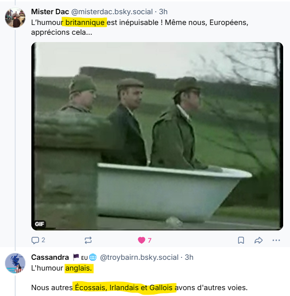Open the three-dot more options menu
The height and width of the screenshot is (296, 290).
[x=276, y=240]
